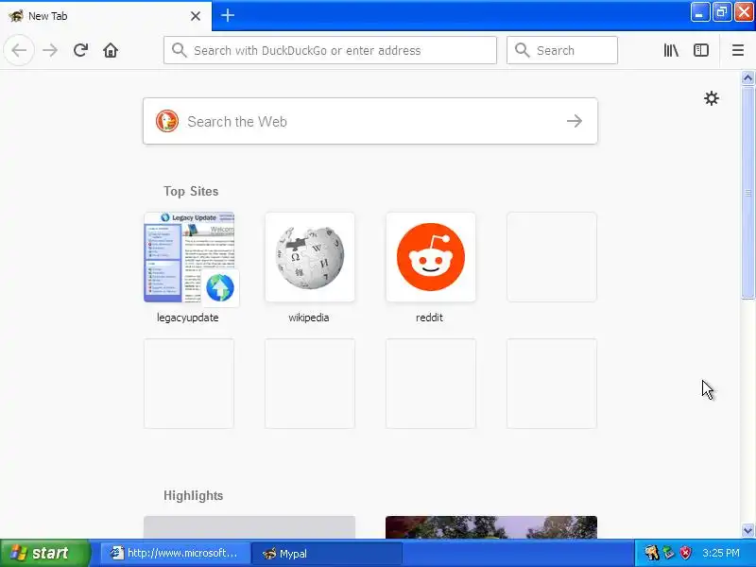
Task: Switch to the Mypal taskbar button
Action: [x=327, y=554]
